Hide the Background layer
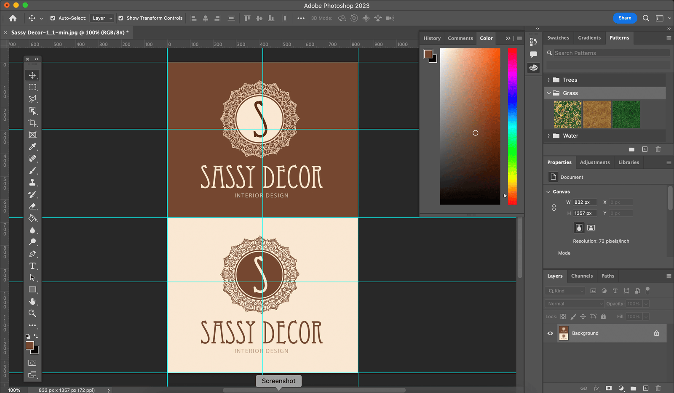The height and width of the screenshot is (393, 674). point(550,333)
